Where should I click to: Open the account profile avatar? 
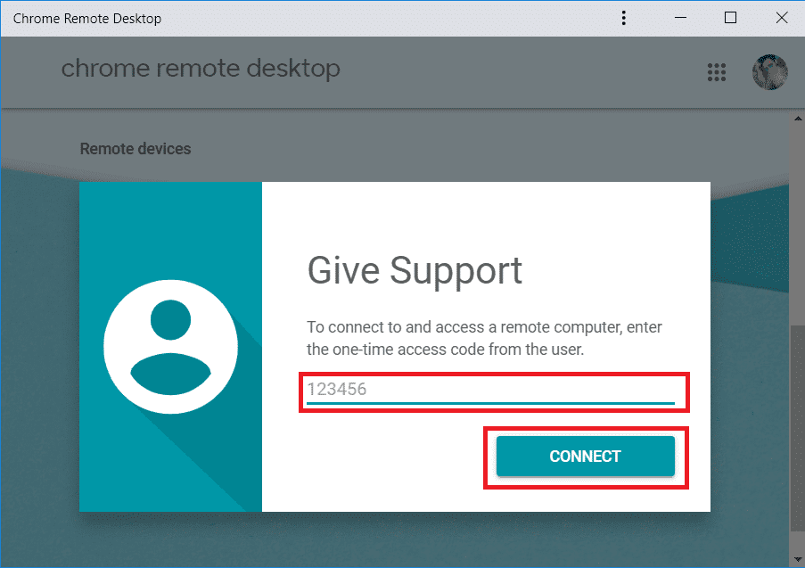click(770, 72)
